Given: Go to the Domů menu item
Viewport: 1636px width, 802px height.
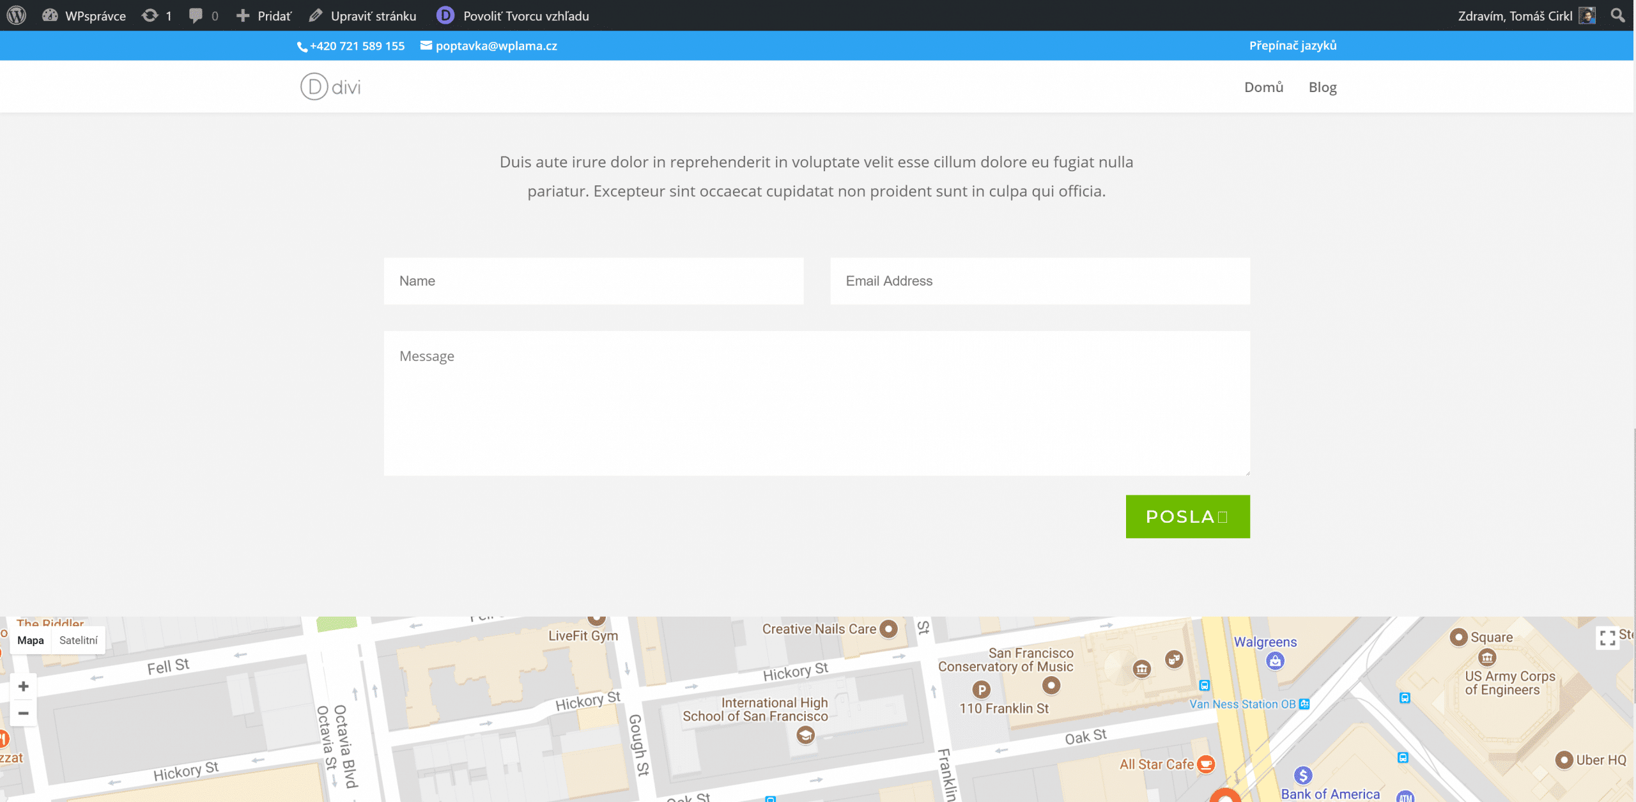Looking at the screenshot, I should tap(1263, 87).
